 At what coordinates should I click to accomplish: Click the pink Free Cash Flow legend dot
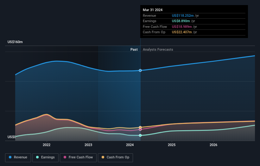[x=65, y=157]
